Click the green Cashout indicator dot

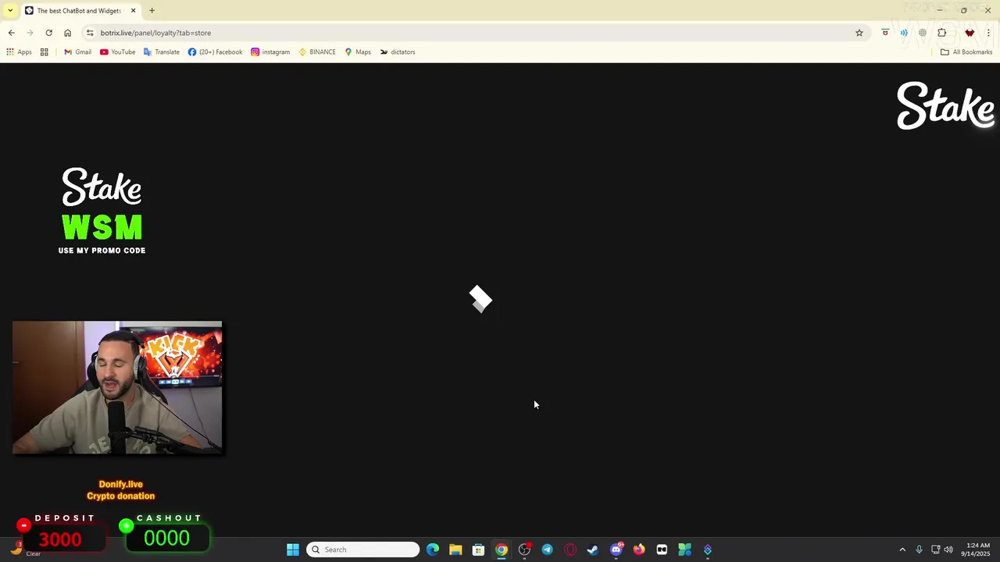click(x=126, y=526)
